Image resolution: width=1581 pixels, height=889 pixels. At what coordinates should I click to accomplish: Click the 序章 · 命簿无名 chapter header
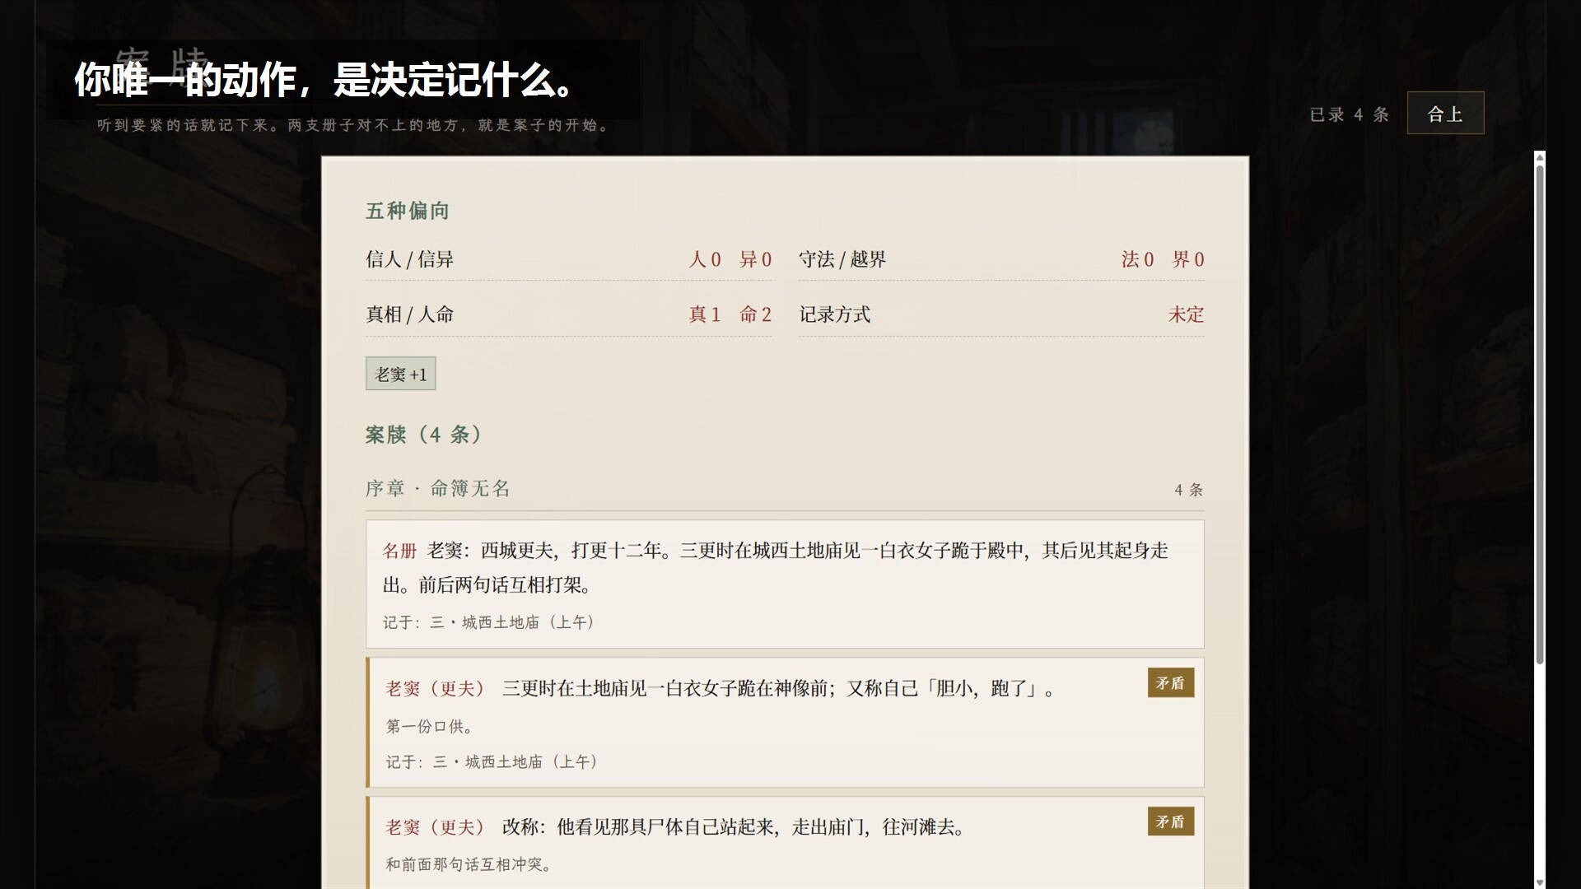[438, 489]
